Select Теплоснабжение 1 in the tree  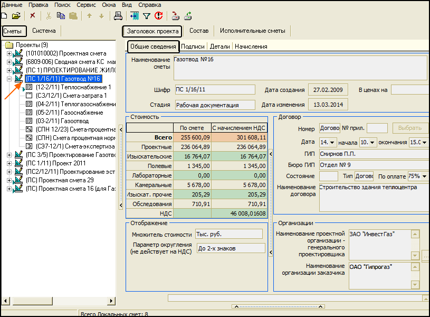coord(73,87)
